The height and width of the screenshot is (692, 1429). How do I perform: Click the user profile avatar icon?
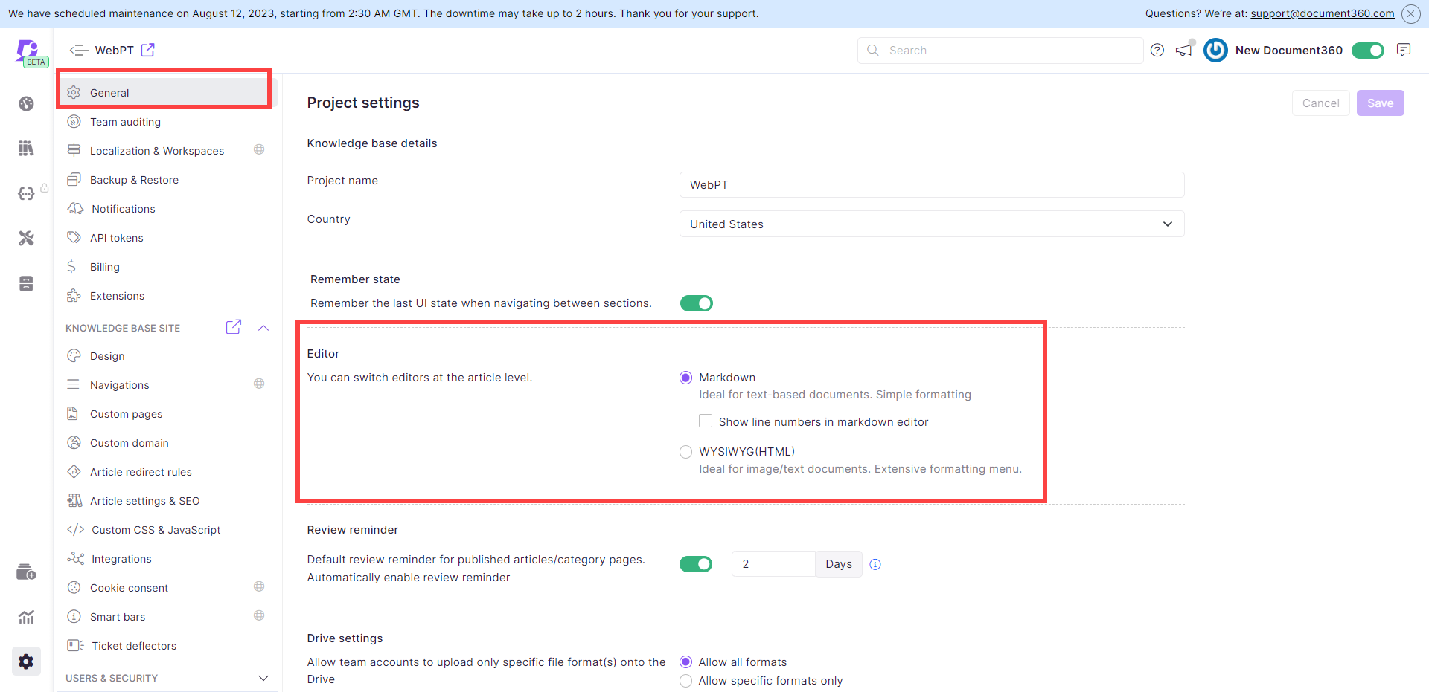pyautogui.click(x=1215, y=50)
